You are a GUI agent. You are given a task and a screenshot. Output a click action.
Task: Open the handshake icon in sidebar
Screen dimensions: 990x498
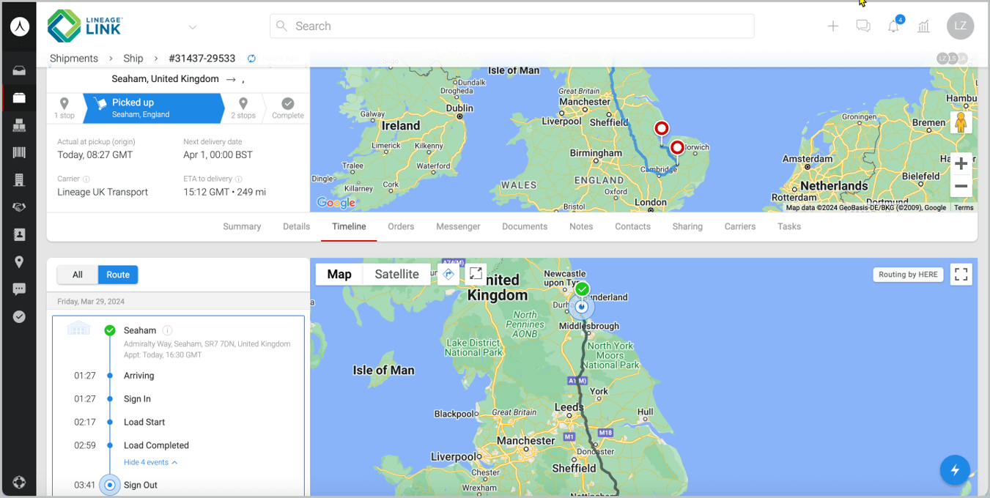tap(19, 207)
